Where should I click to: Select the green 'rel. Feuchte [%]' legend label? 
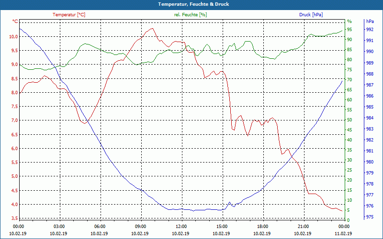[x=191, y=15]
